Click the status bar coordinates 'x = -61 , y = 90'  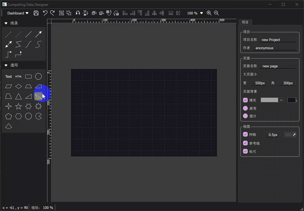[x=15, y=208]
